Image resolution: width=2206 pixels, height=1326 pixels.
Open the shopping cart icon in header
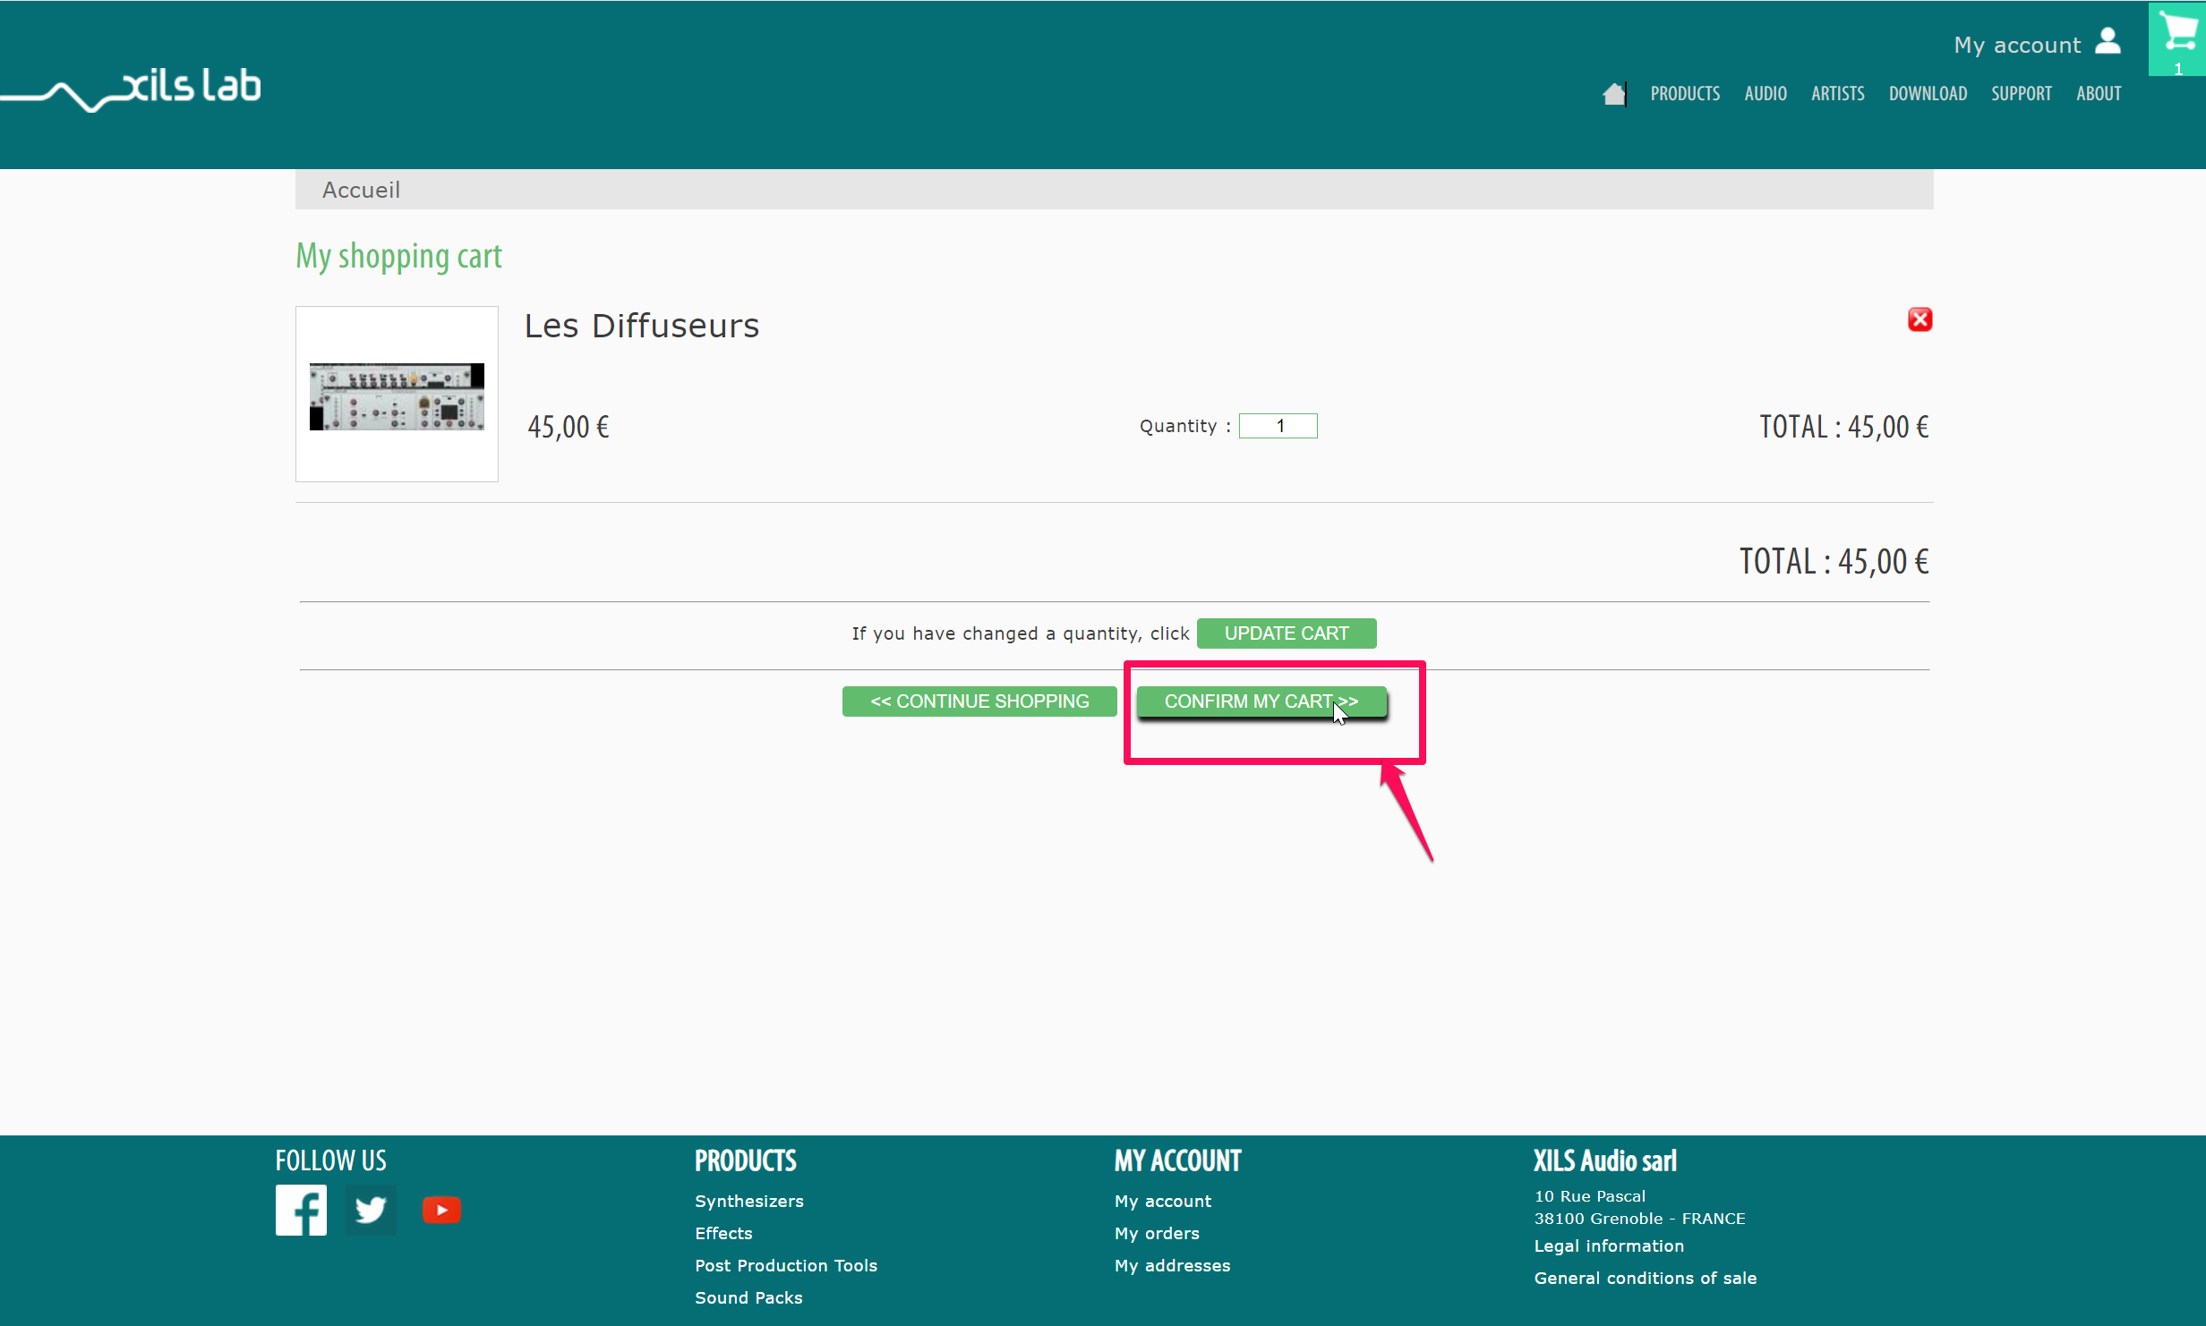coord(2176,39)
